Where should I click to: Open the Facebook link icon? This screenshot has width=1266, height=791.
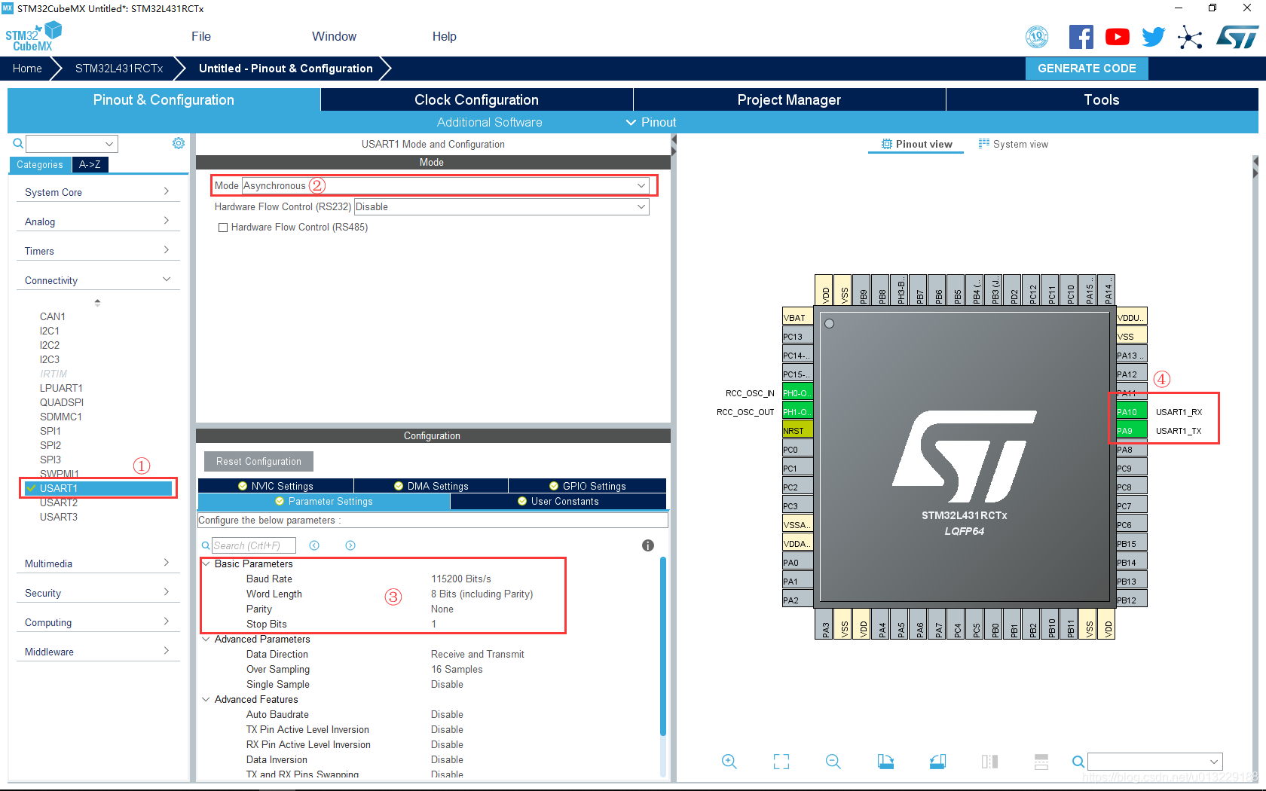click(x=1081, y=37)
